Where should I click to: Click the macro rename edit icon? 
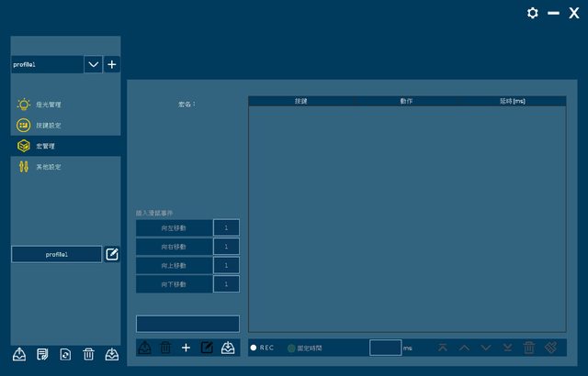[x=207, y=348]
